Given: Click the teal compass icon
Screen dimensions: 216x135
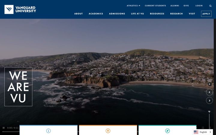Looking at the screenshot, I should pyautogui.click(x=167, y=131).
